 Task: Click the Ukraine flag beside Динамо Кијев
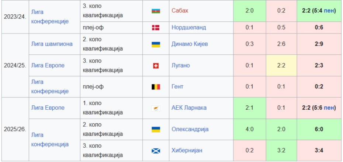tap(156, 44)
